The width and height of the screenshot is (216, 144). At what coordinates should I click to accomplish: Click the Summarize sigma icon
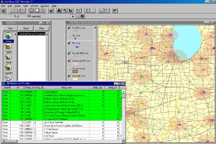tap(87, 10)
